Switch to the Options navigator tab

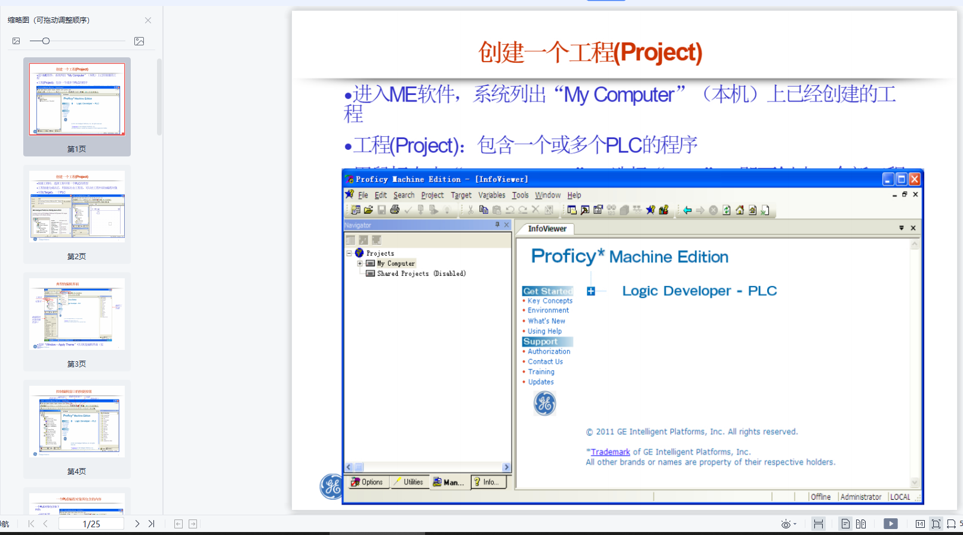coord(367,482)
